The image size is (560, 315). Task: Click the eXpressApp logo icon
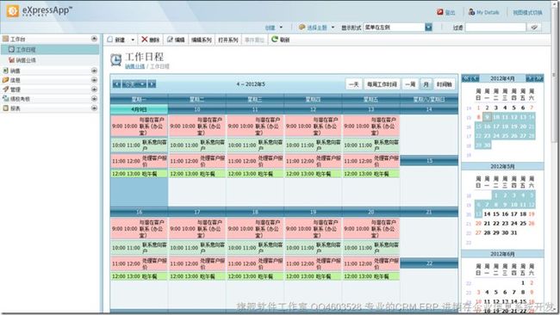click(13, 10)
